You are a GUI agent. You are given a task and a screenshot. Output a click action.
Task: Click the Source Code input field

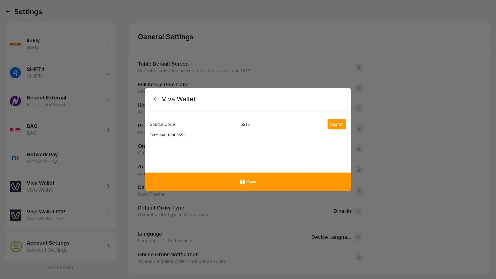tap(282, 124)
